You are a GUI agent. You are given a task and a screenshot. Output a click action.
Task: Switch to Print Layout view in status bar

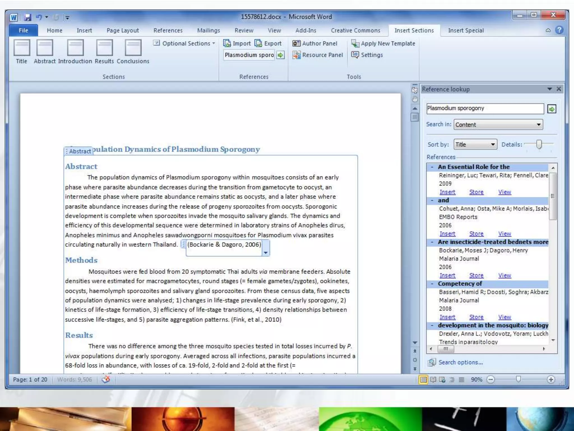(423, 380)
